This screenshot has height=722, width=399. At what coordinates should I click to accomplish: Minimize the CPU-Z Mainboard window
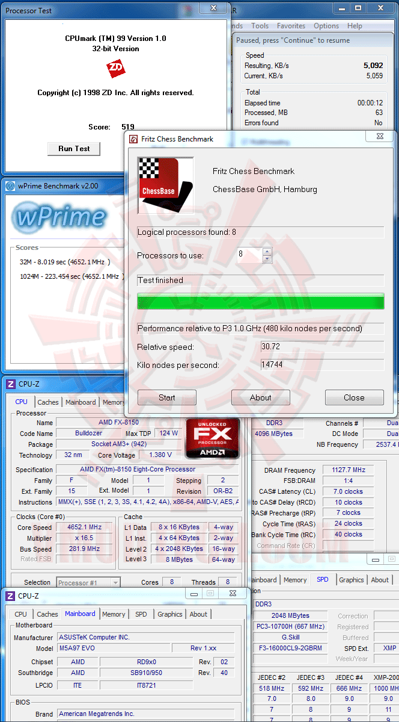193,594
